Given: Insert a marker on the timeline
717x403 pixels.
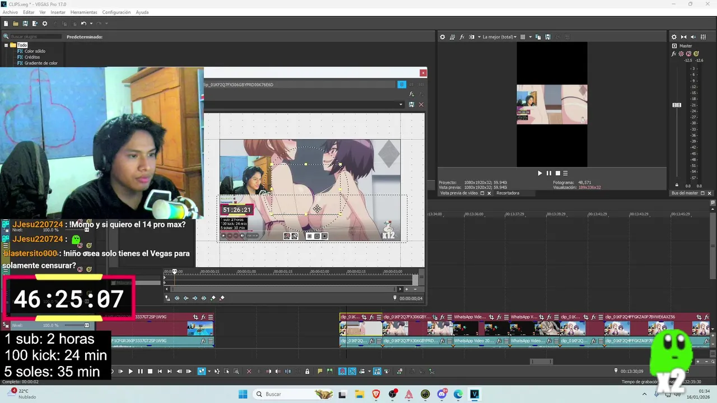Looking at the screenshot, I should pos(320,371).
